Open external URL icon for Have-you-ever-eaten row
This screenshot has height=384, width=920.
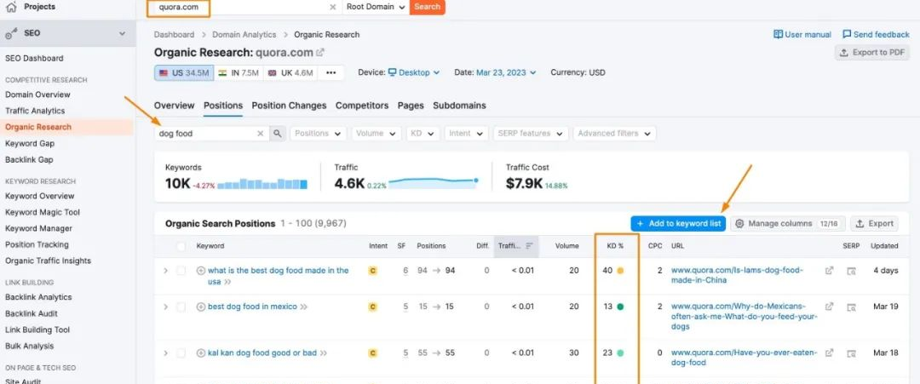point(829,353)
